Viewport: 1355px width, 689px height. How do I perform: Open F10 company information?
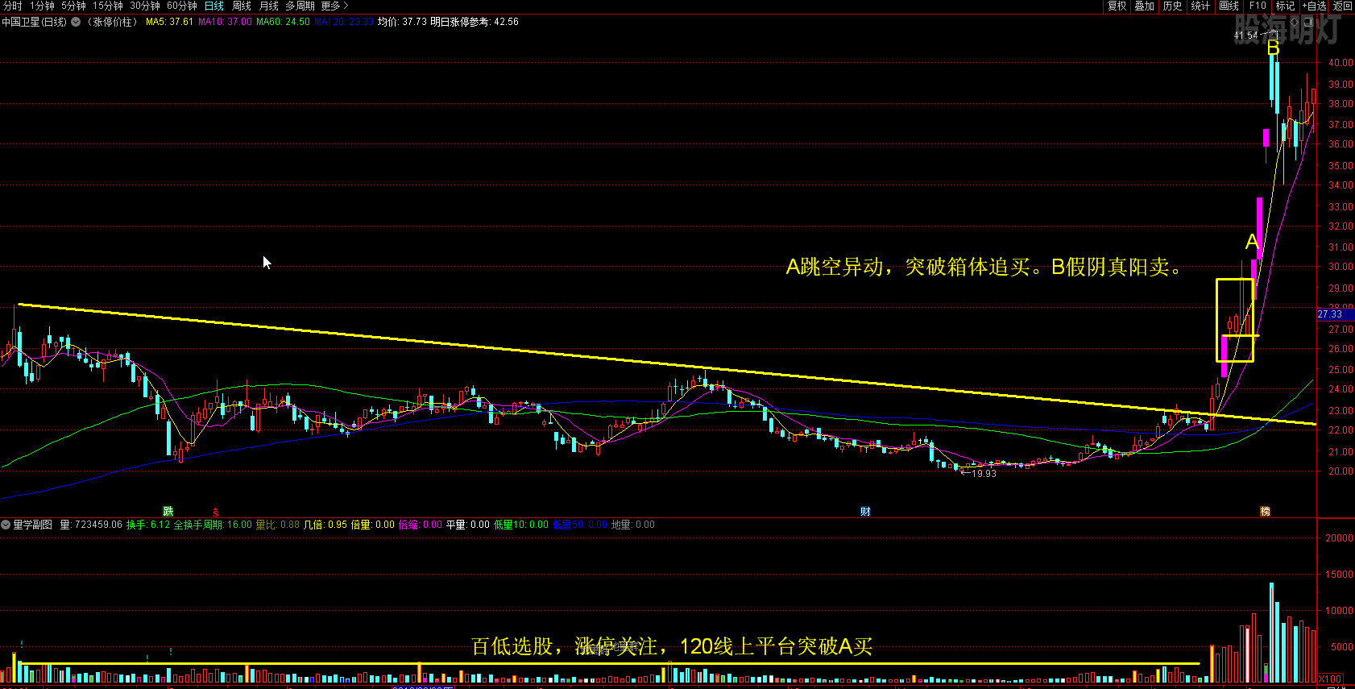(1258, 6)
